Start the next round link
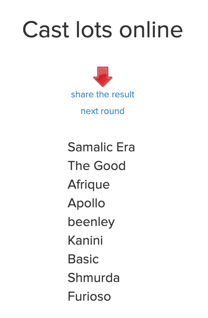208x318 pixels. [103, 111]
